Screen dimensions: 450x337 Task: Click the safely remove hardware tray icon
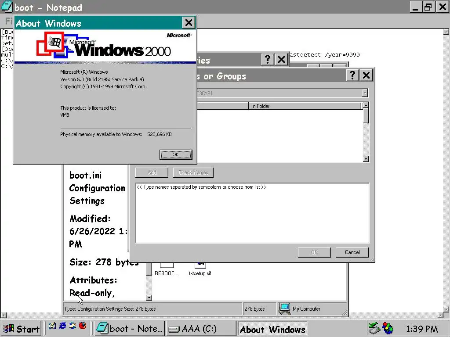coord(374,328)
